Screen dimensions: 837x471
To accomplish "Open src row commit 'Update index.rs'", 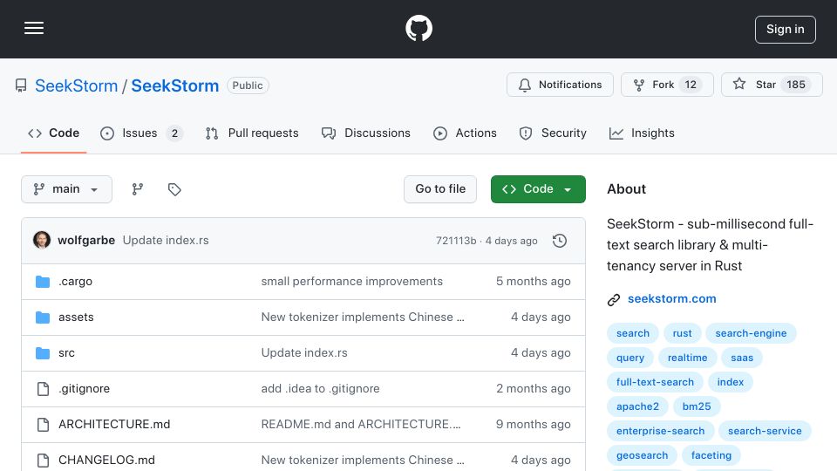I will pyautogui.click(x=304, y=353).
